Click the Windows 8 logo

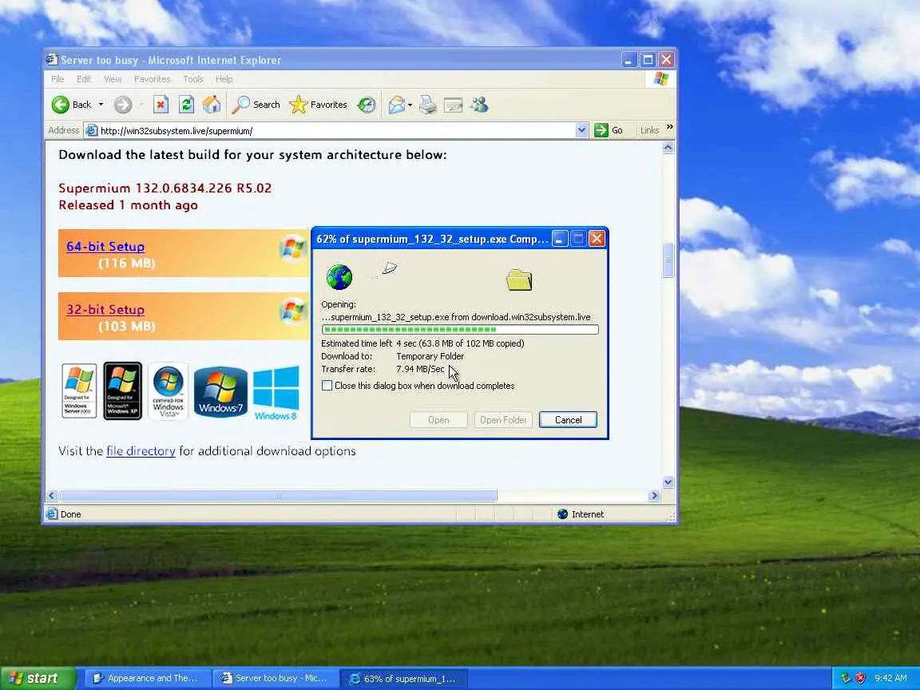point(276,393)
